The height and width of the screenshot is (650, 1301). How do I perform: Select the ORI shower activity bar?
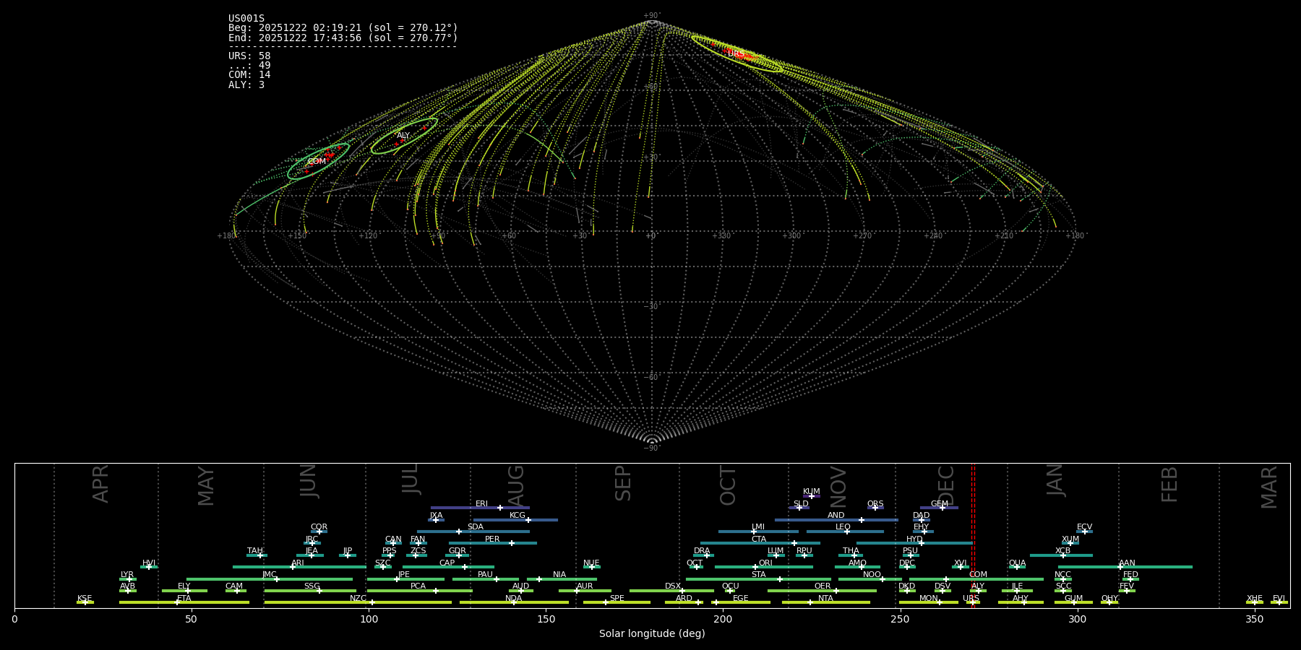pos(765,567)
